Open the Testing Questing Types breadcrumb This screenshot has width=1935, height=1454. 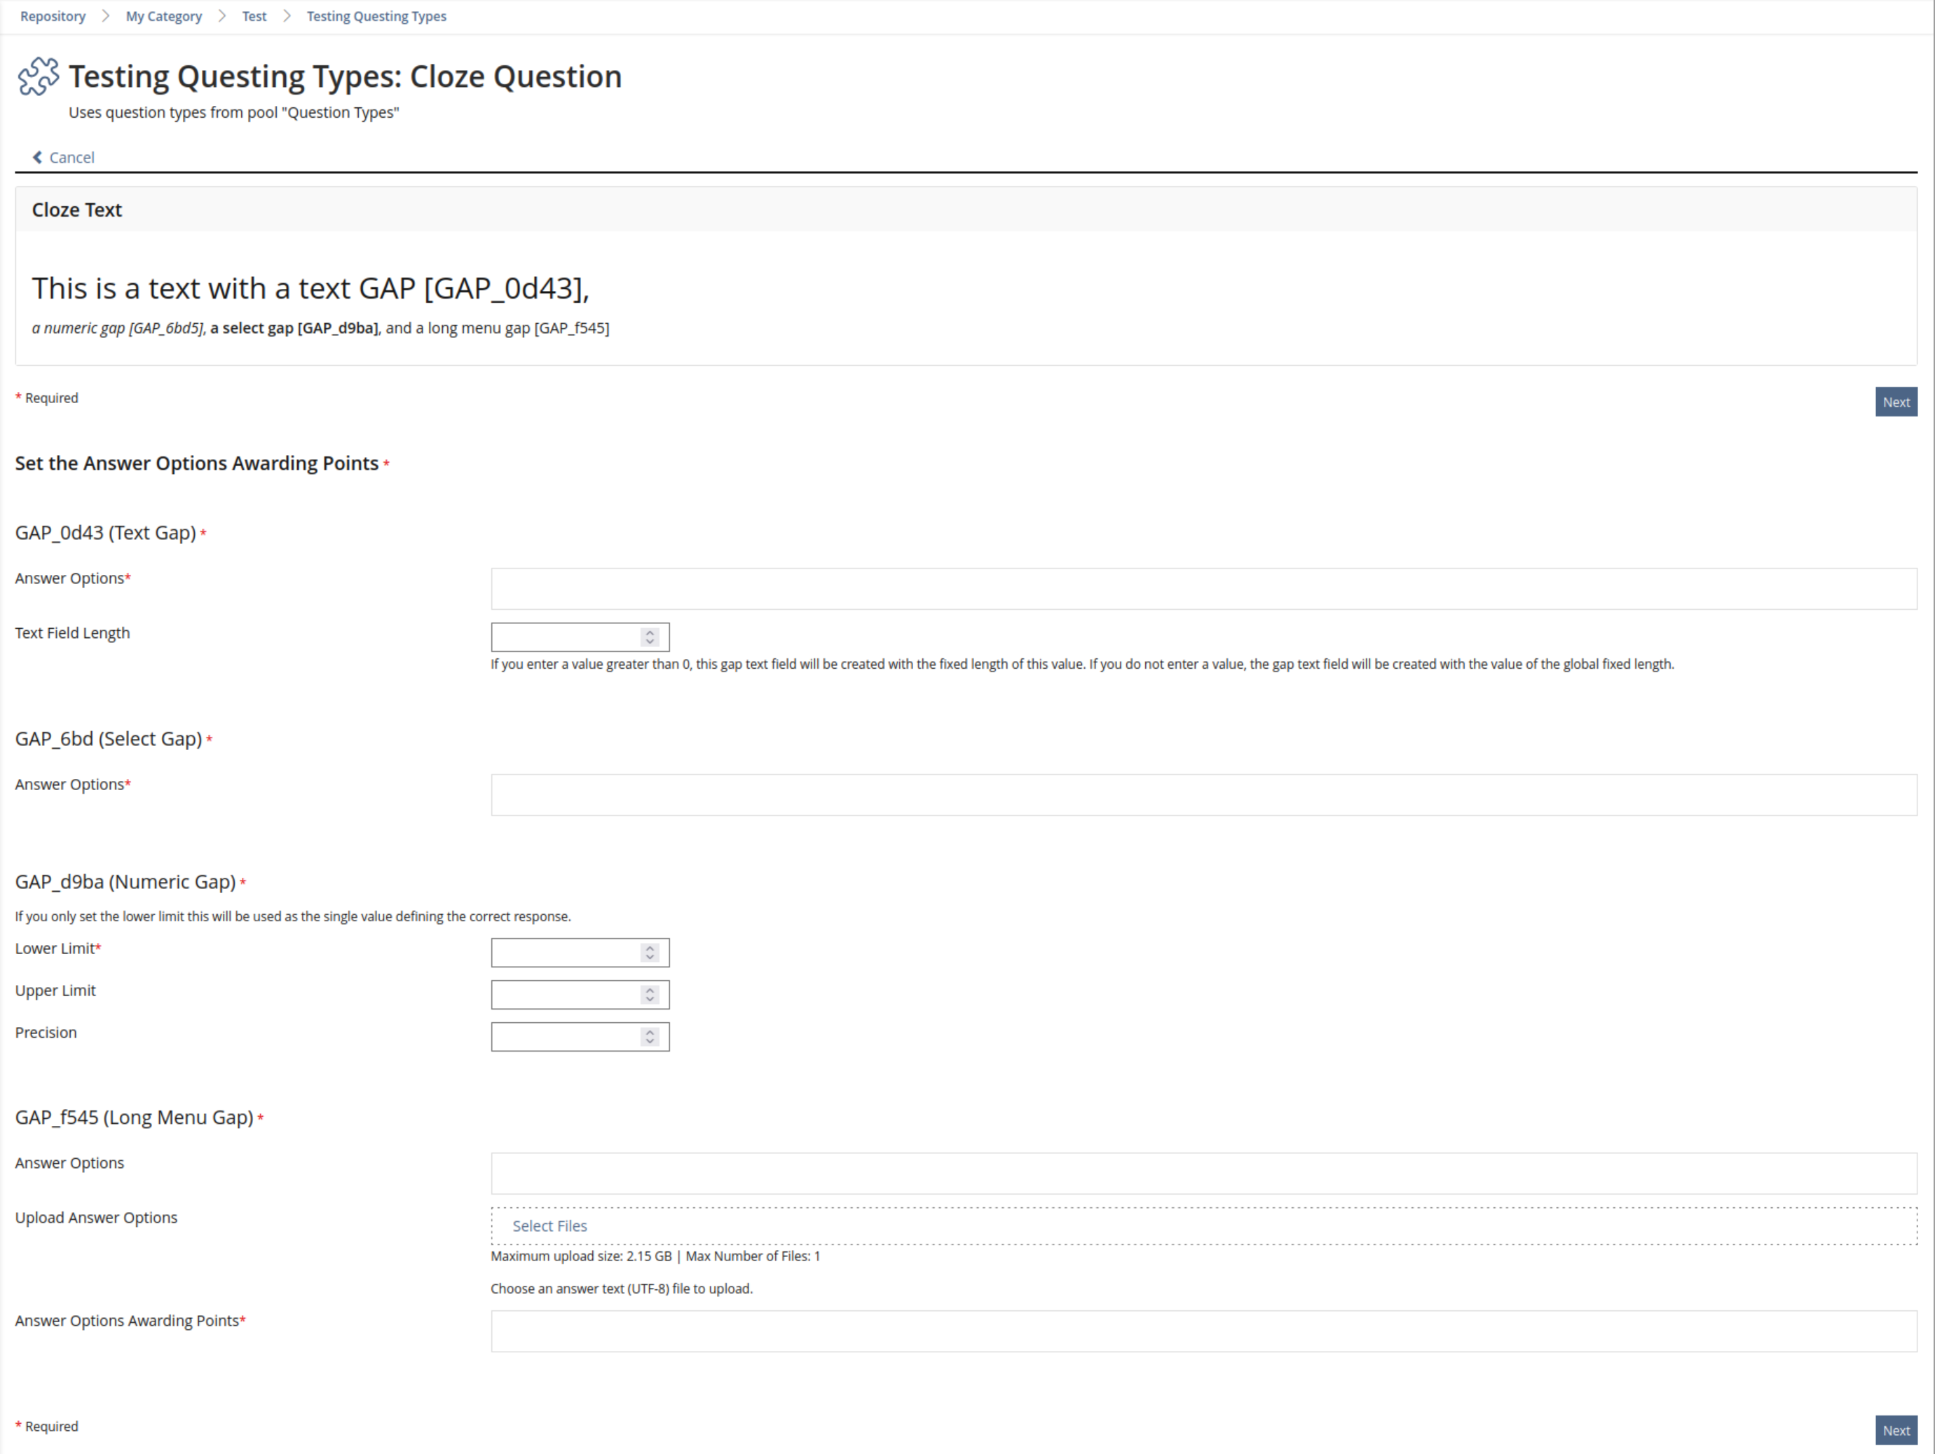click(x=376, y=17)
